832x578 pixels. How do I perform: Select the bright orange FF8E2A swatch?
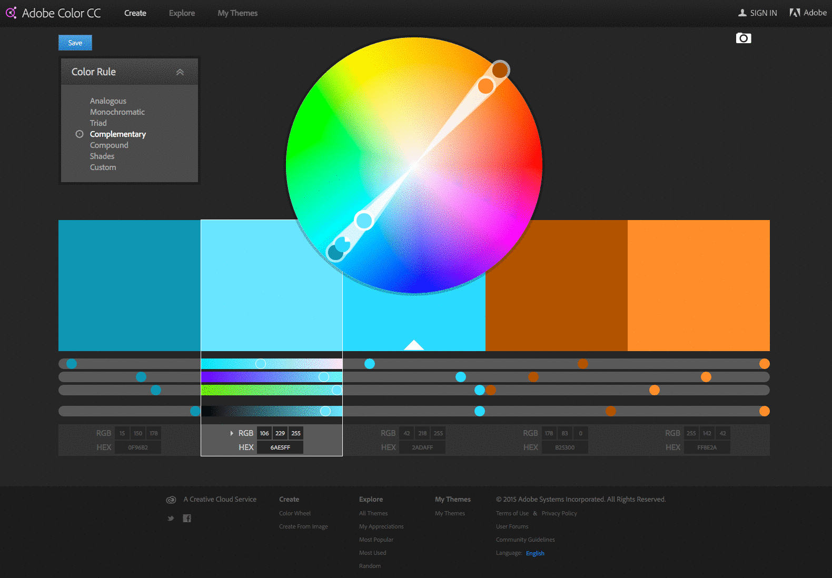pos(699,285)
